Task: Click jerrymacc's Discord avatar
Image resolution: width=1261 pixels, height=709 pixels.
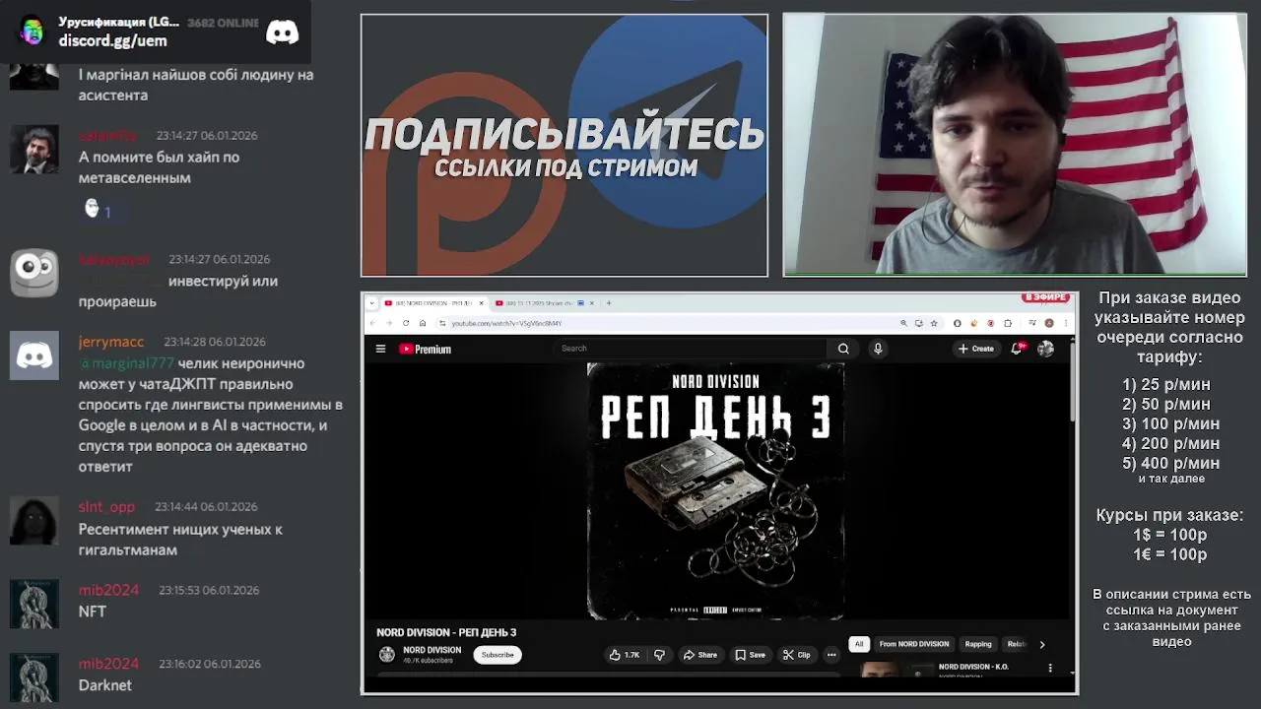Action: point(34,355)
